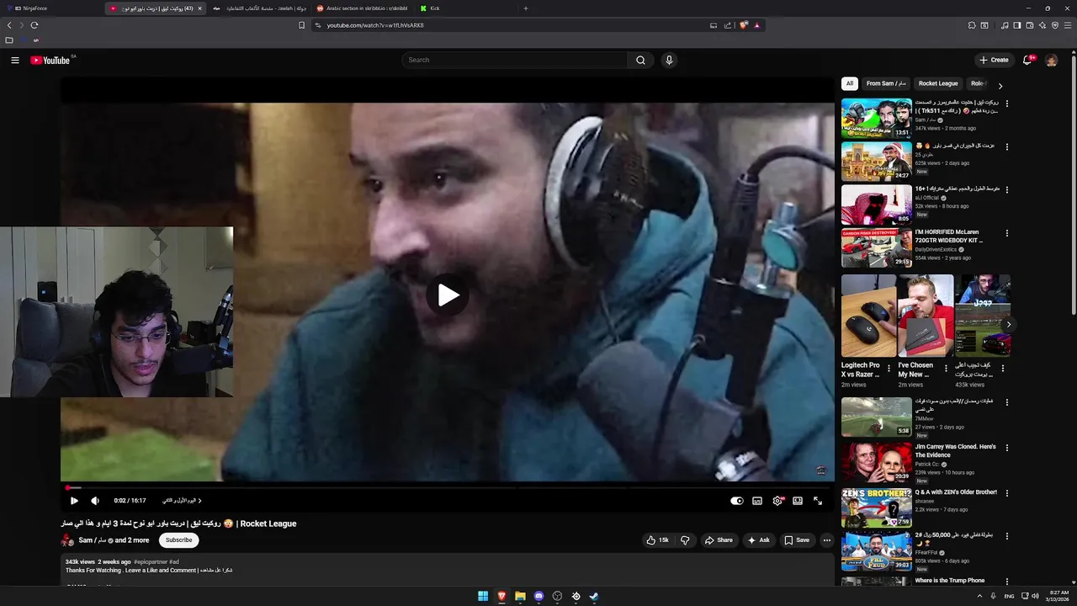This screenshot has width=1077, height=606.
Task: Select the From Sam filter chip
Action: click(886, 83)
